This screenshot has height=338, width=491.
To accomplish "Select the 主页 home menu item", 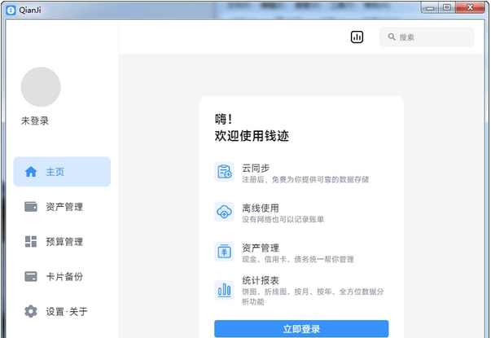I will coord(62,172).
